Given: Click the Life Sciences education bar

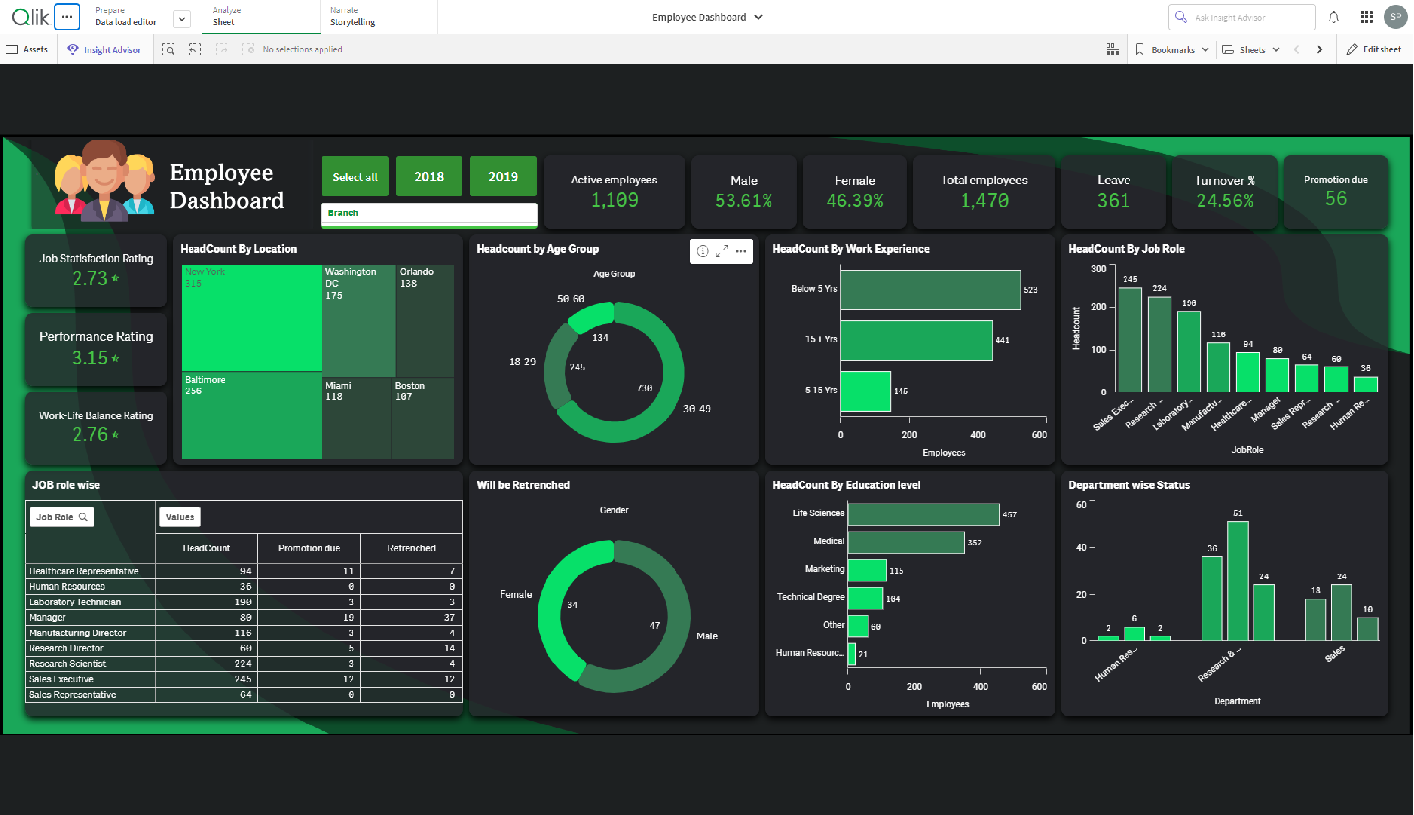Looking at the screenshot, I should (x=924, y=514).
